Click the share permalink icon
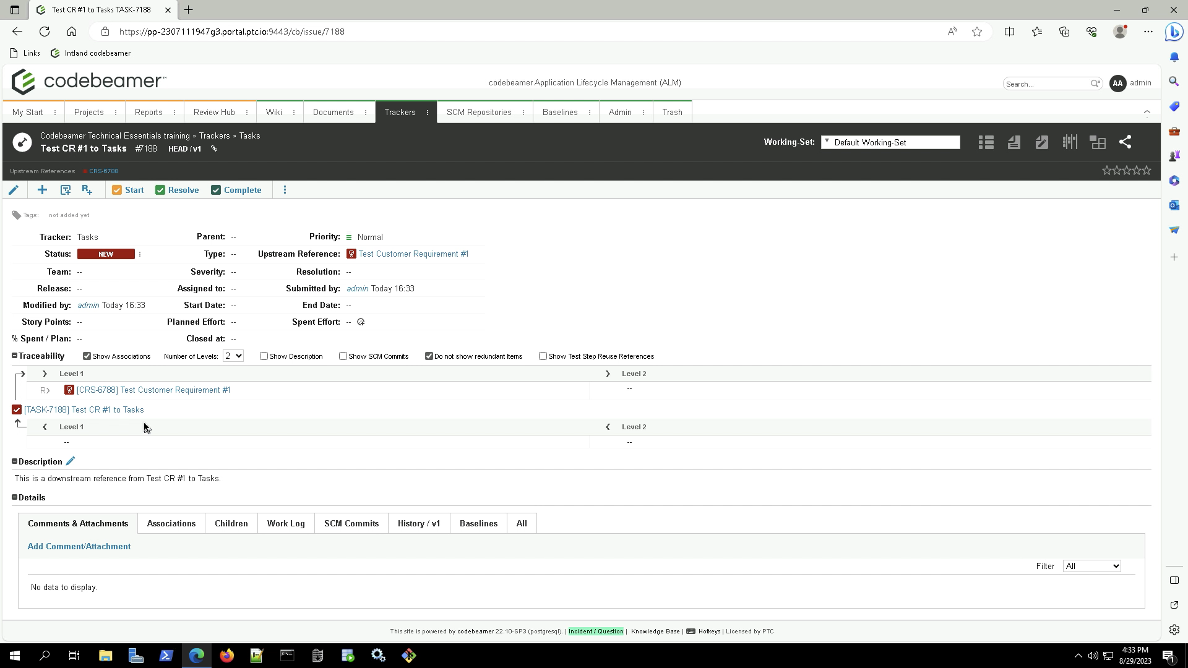 click(1126, 142)
